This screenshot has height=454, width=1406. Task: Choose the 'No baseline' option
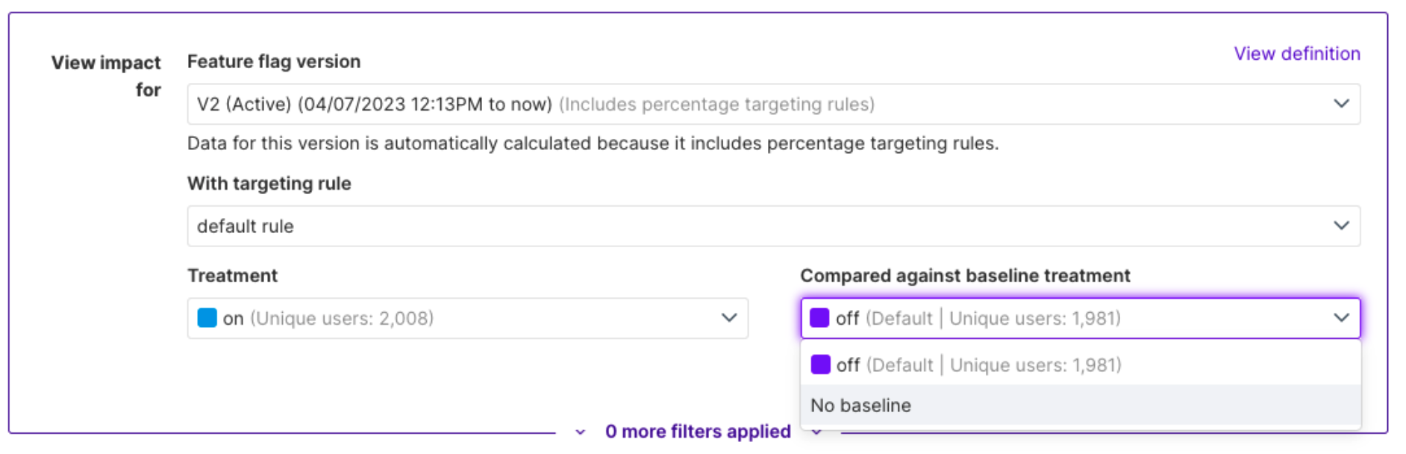[x=860, y=405]
